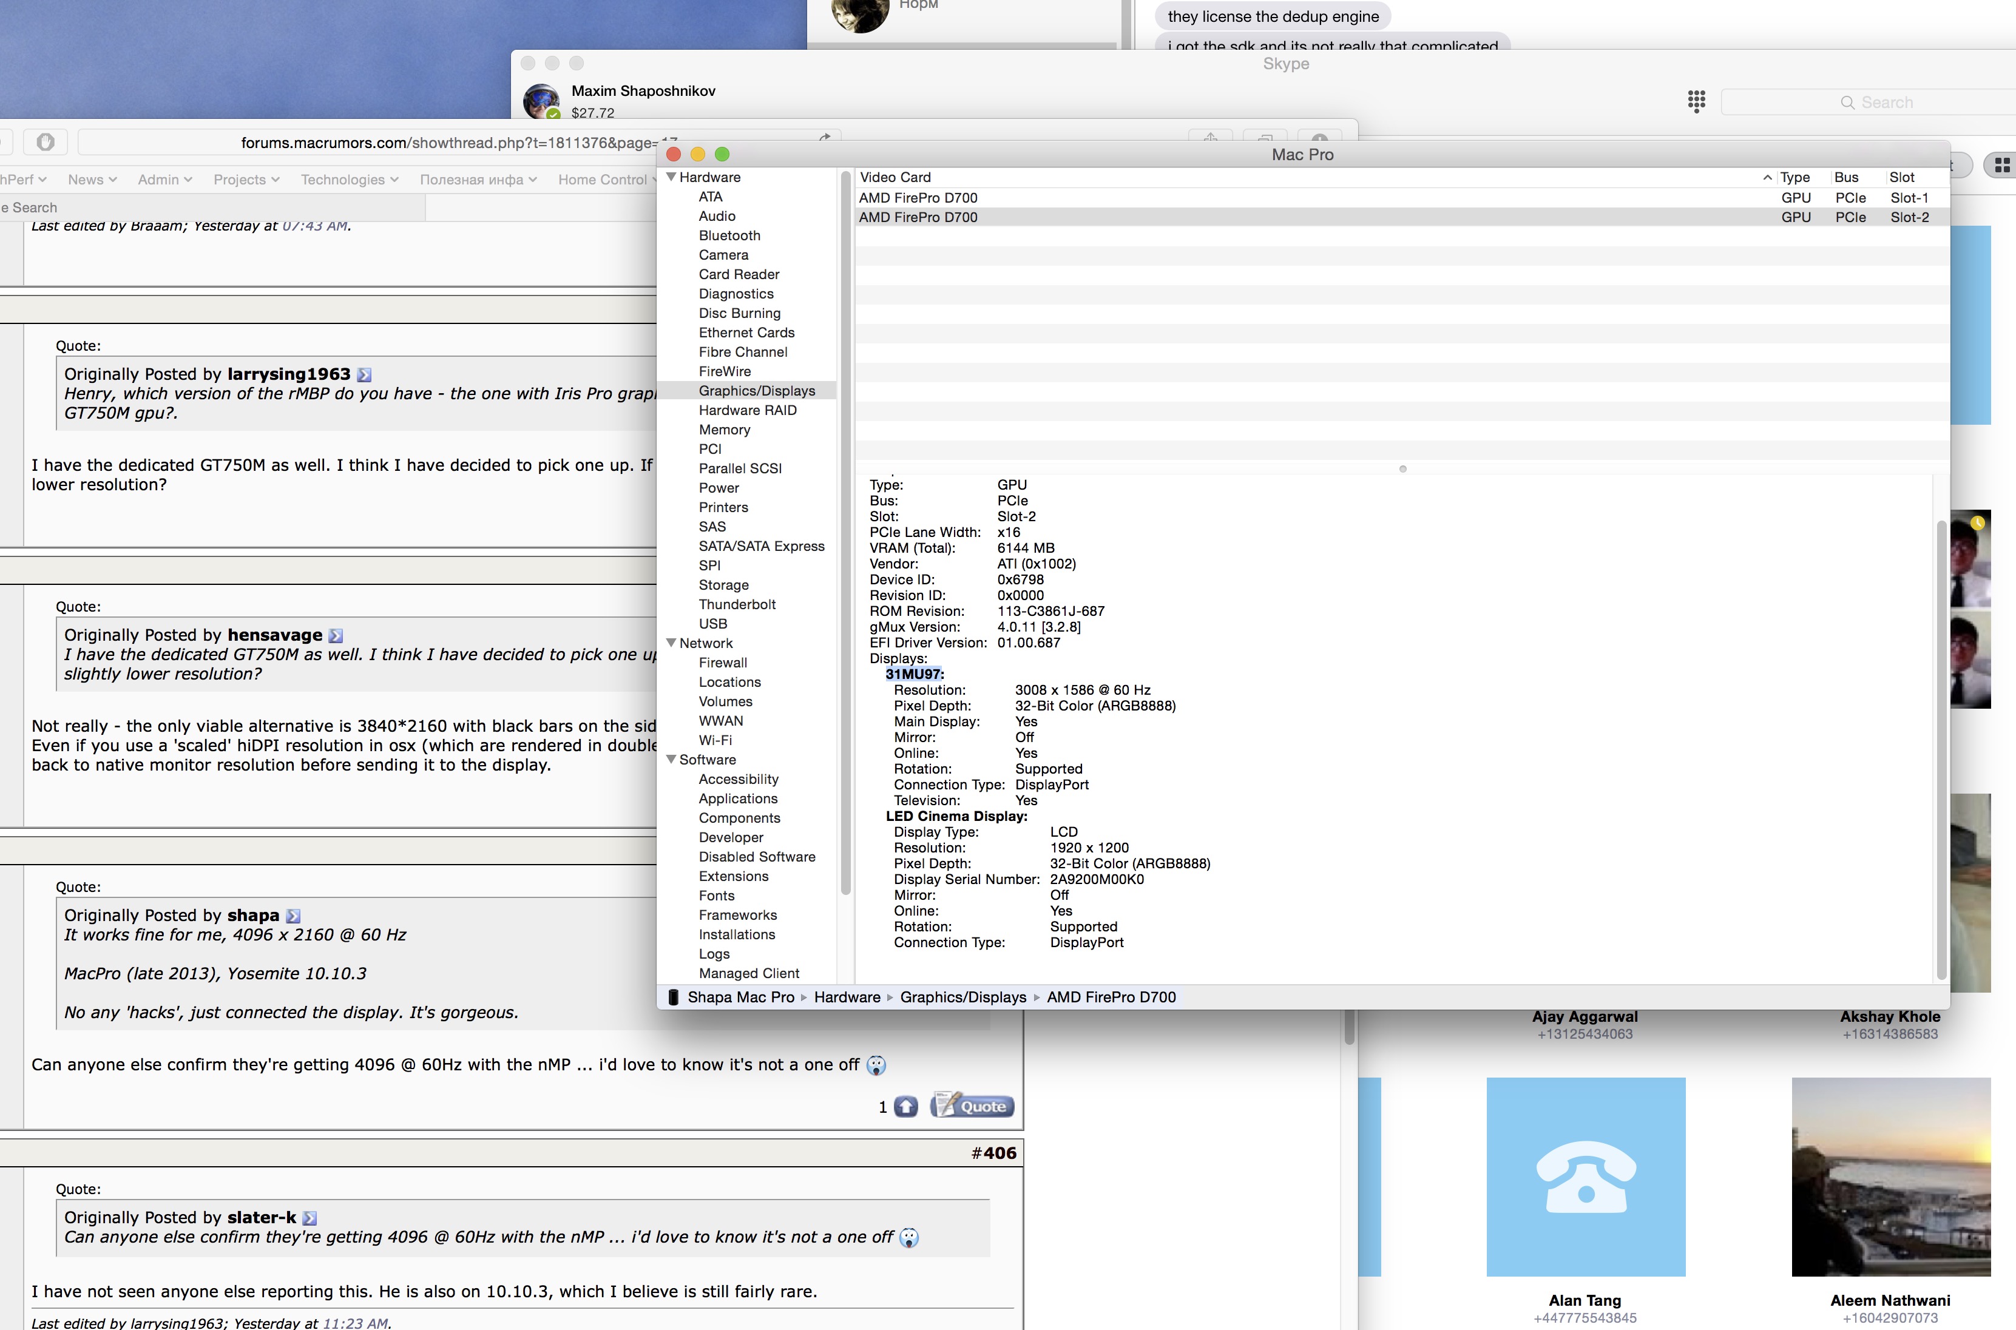Select USB in the Hardware list

(712, 624)
